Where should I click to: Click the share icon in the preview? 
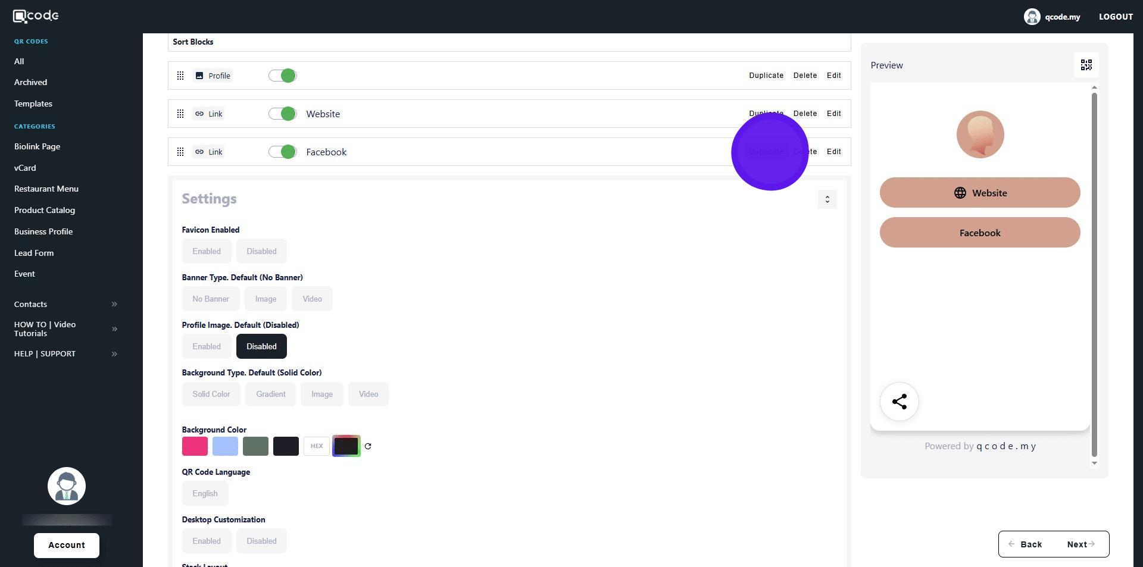(899, 402)
